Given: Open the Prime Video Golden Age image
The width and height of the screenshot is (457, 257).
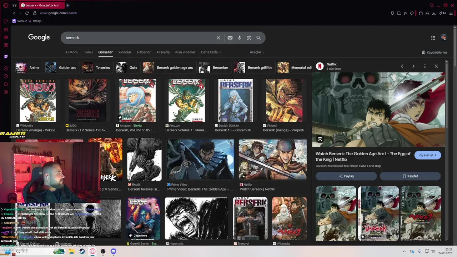Looking at the screenshot, I should (201, 159).
